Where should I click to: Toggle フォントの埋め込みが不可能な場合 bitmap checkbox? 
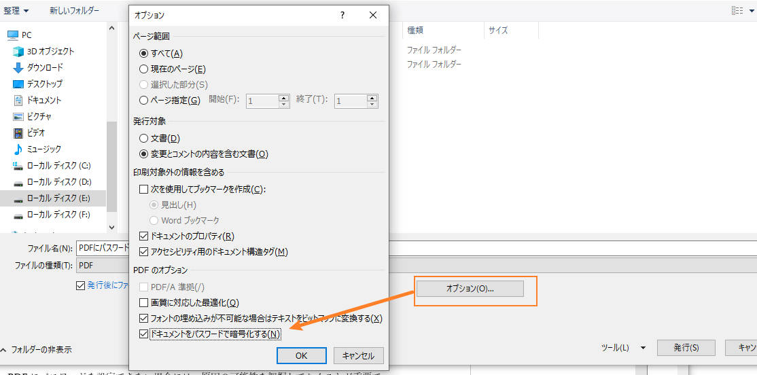pos(143,319)
